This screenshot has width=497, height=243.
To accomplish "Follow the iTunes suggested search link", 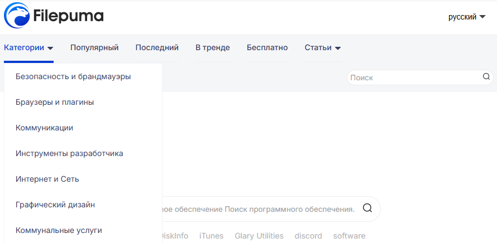I will 212,236.
